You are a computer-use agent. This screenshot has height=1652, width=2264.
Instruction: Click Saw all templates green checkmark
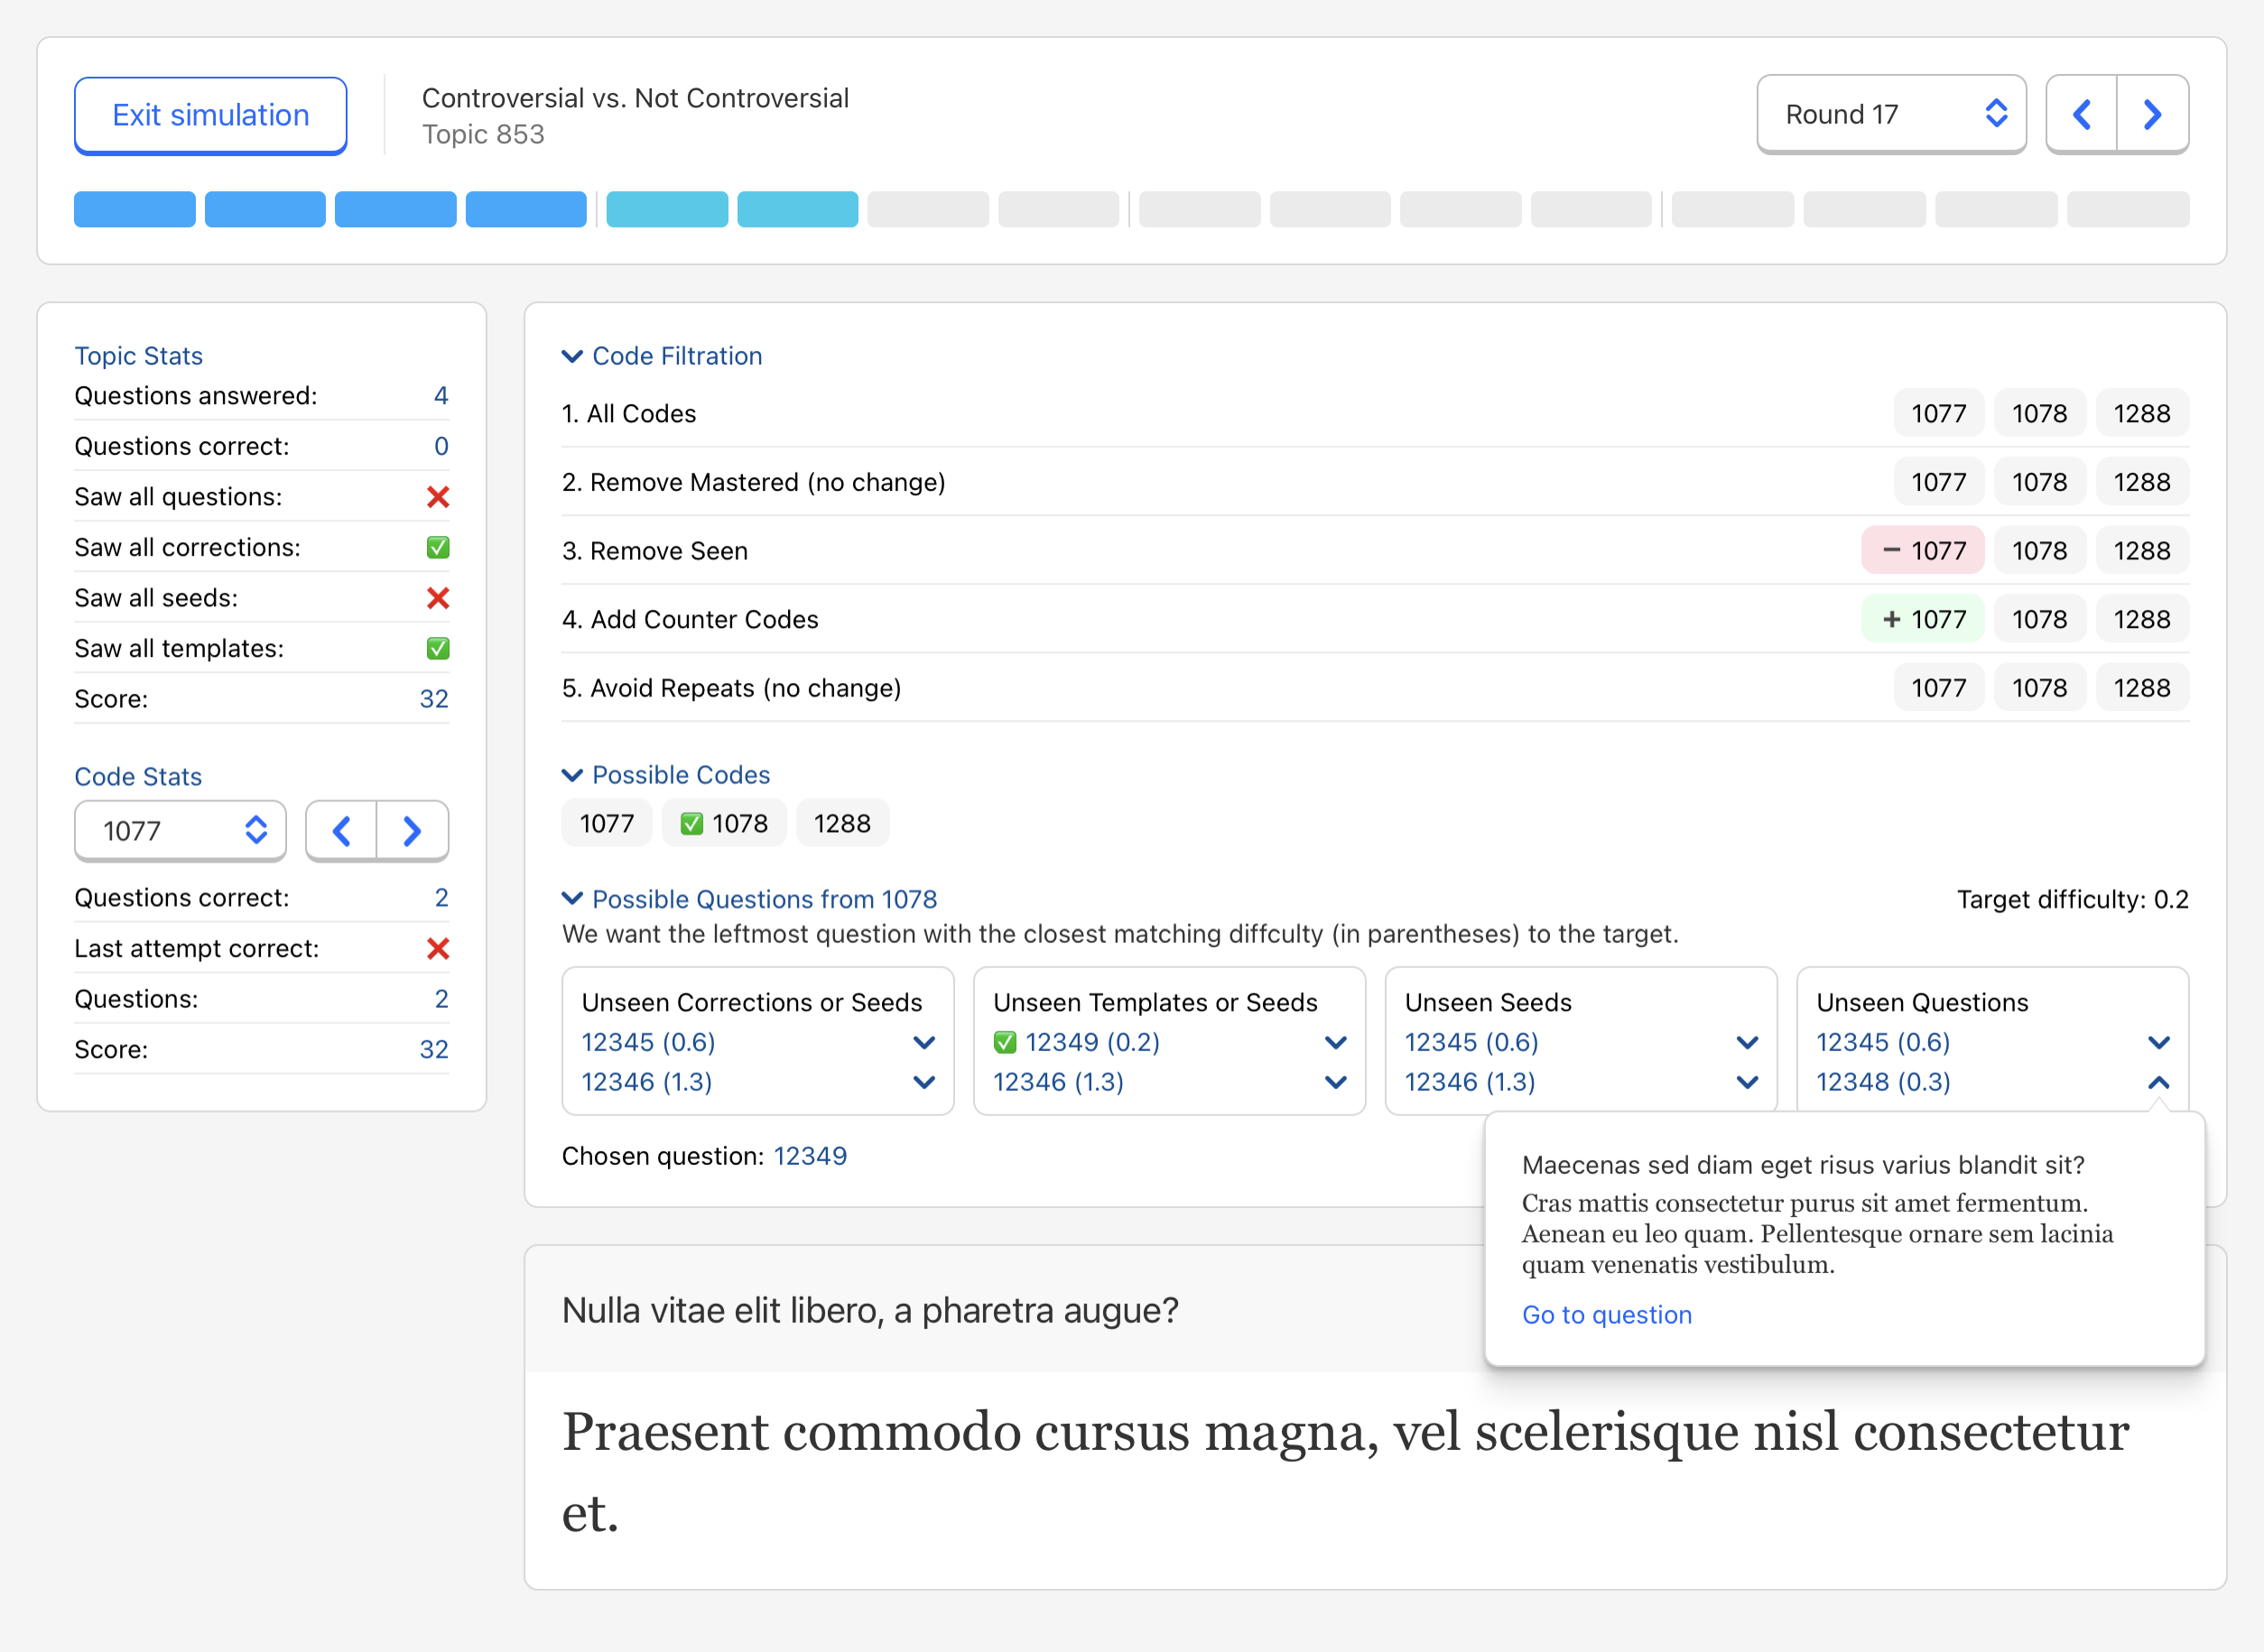(x=437, y=649)
